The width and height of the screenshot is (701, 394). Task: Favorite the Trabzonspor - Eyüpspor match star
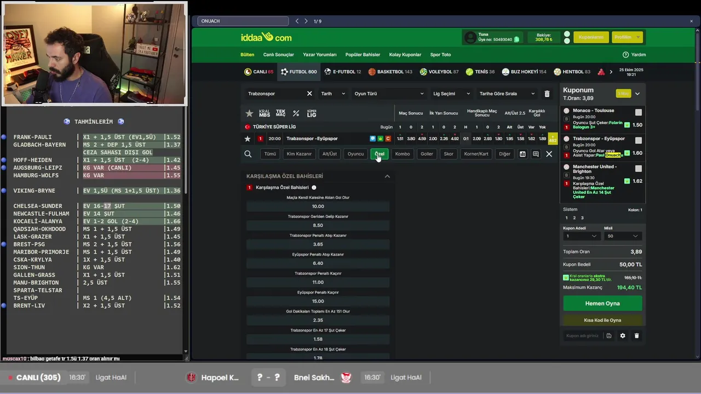248,139
